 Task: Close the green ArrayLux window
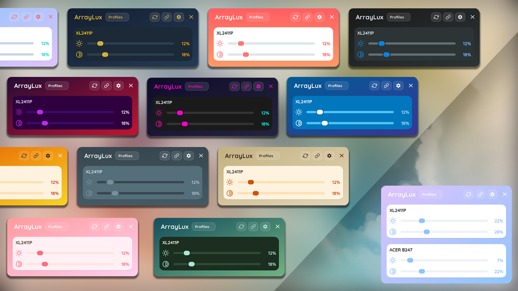pos(278,227)
